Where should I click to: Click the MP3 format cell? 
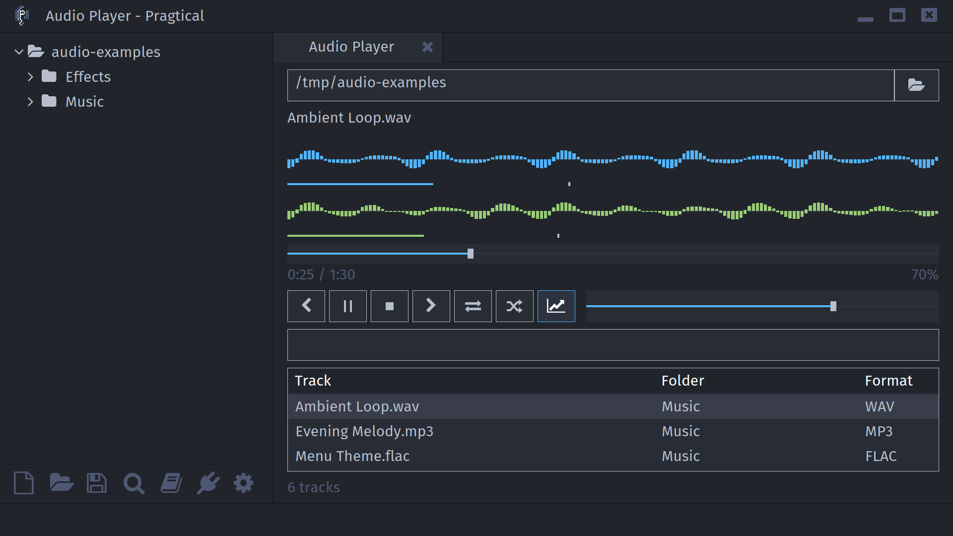pyautogui.click(x=879, y=431)
